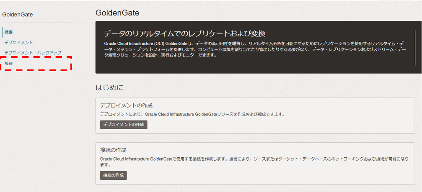
Task: Open デプロイメント・バックアップ sidebar link
Action: (x=33, y=53)
